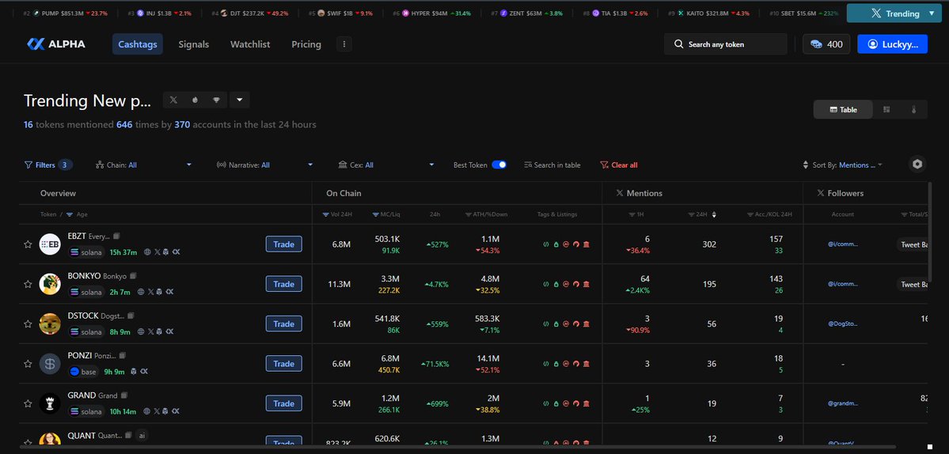This screenshot has width=949, height=454.
Task: Open the hexagon table settings icon
Action: tap(917, 165)
